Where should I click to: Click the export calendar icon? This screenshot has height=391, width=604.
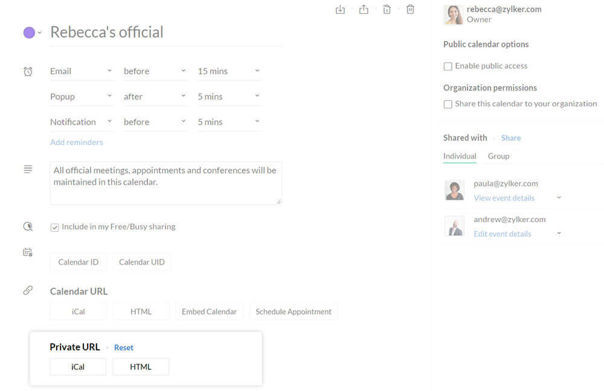pos(364,9)
